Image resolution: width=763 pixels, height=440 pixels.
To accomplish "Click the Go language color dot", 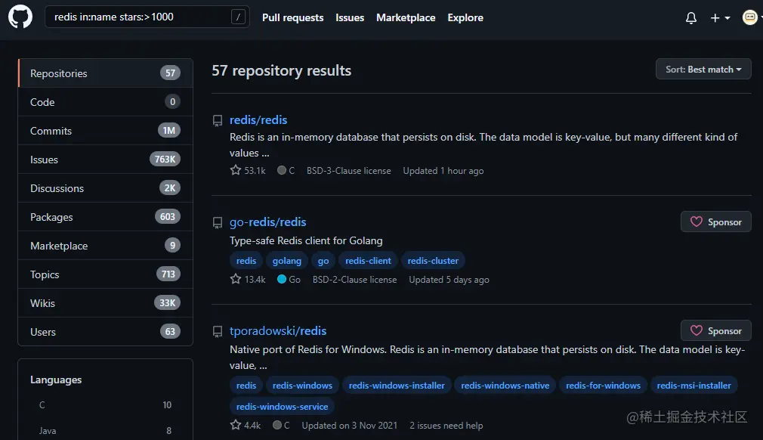I will [281, 280].
